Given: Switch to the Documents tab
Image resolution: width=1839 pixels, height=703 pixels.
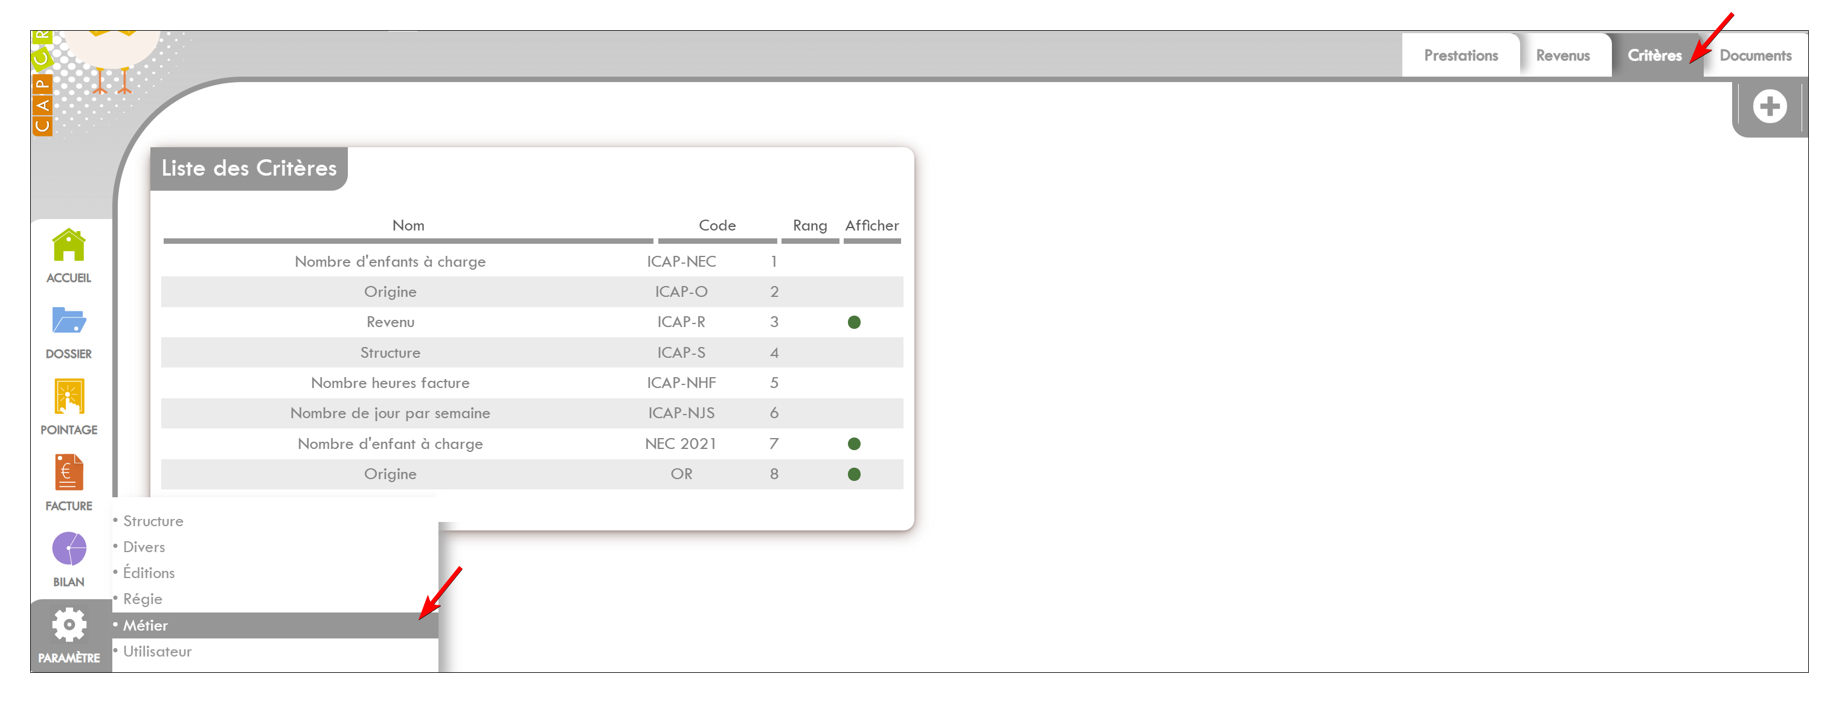Looking at the screenshot, I should pos(1755,56).
